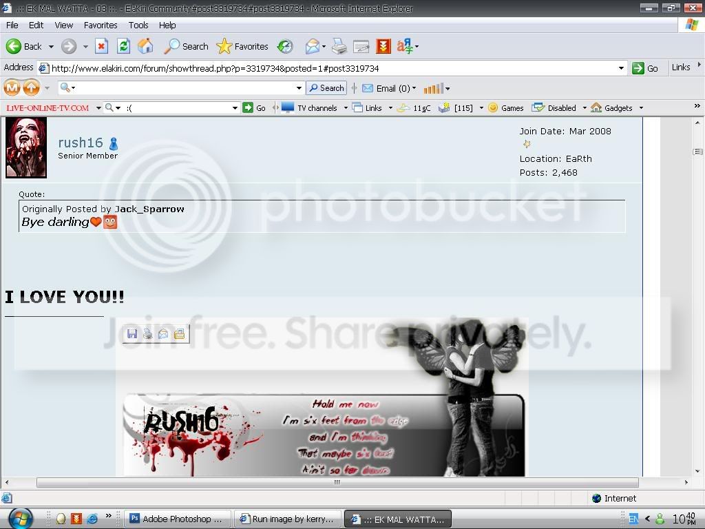
Task: Expand the address bar URL dropdown
Action: tap(621, 68)
